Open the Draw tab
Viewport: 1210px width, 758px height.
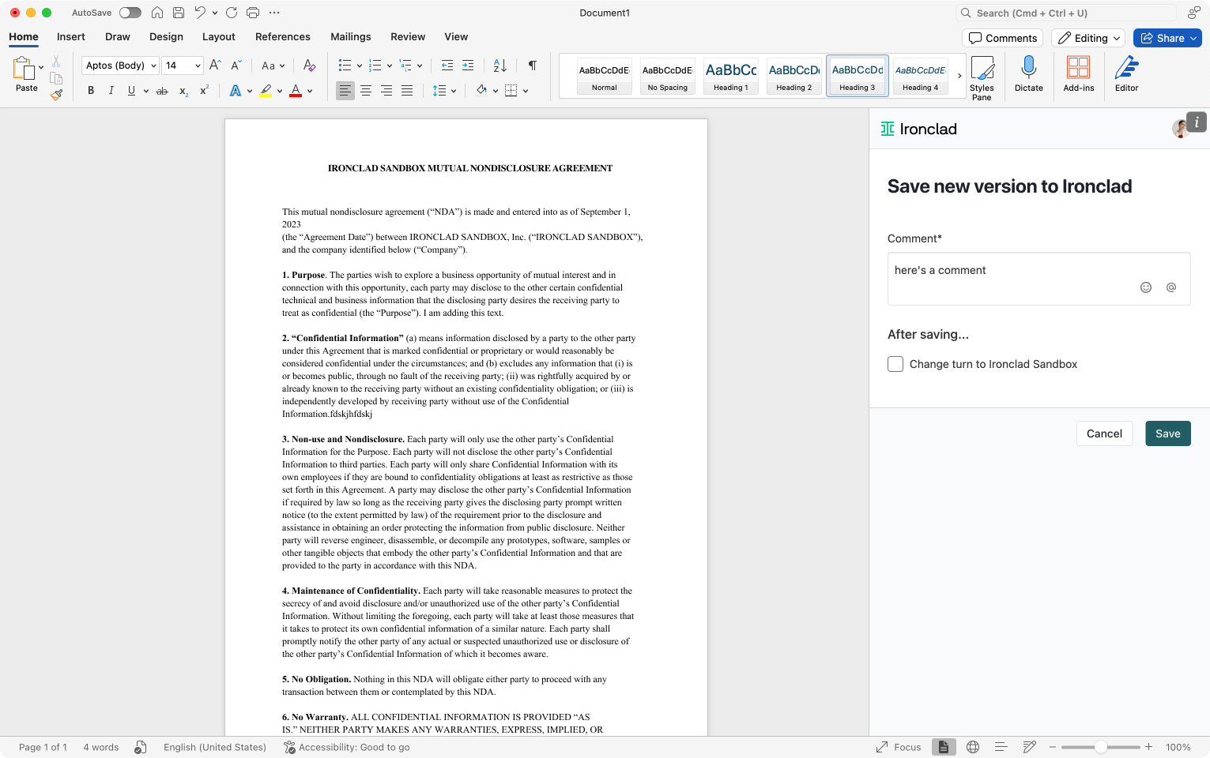118,36
